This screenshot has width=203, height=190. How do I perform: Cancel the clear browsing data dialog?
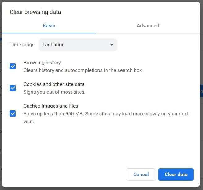(x=141, y=175)
